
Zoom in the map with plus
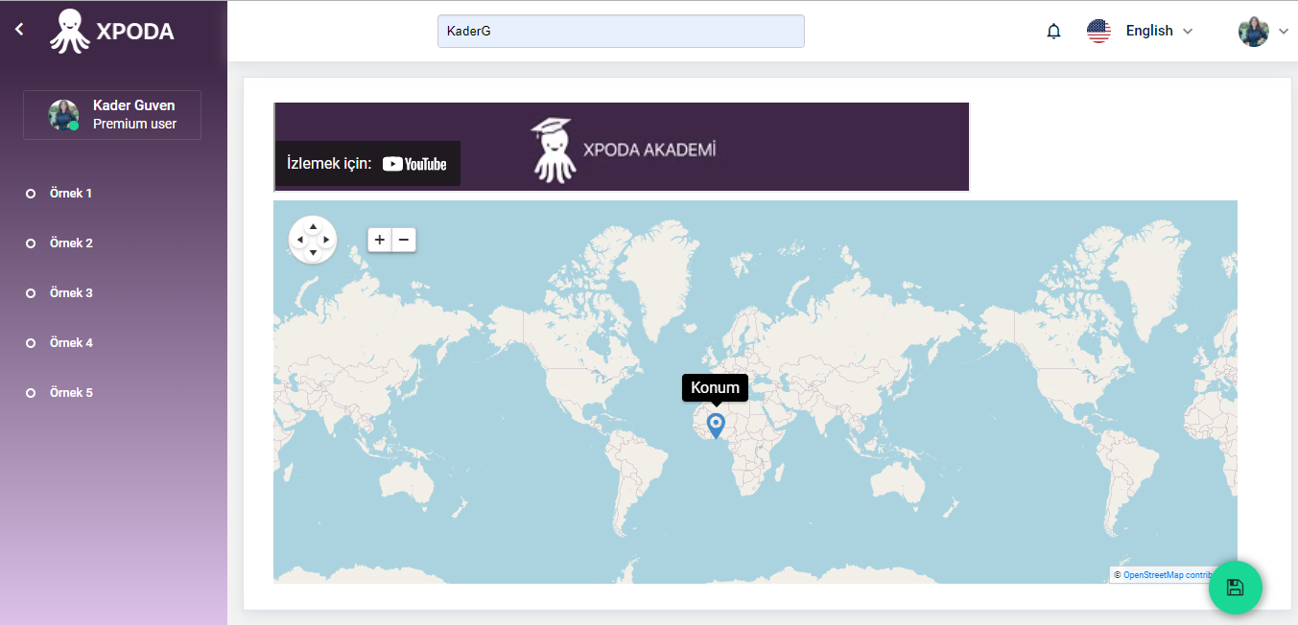380,240
